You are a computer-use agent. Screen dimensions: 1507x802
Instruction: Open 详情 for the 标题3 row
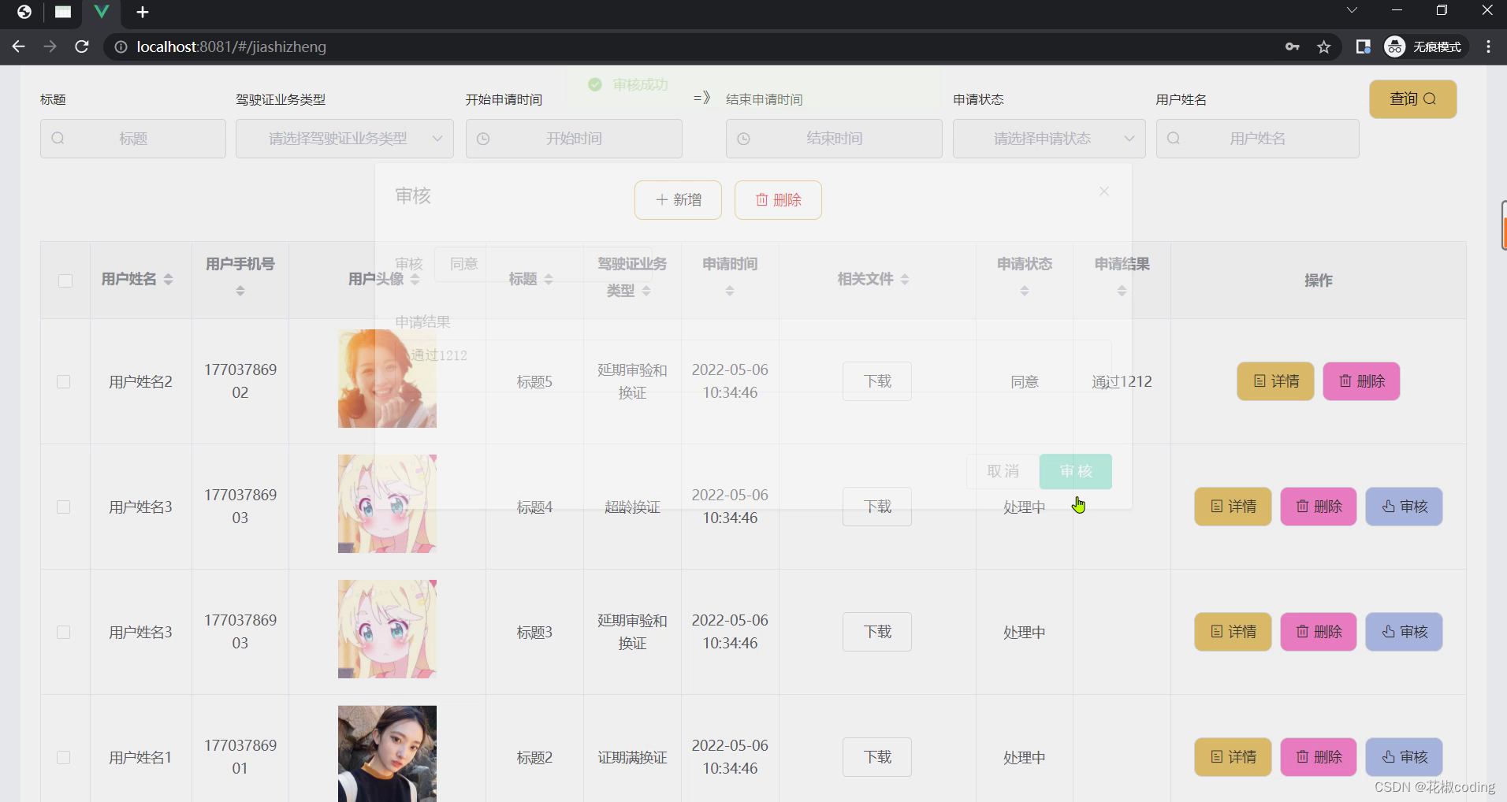pyautogui.click(x=1233, y=632)
